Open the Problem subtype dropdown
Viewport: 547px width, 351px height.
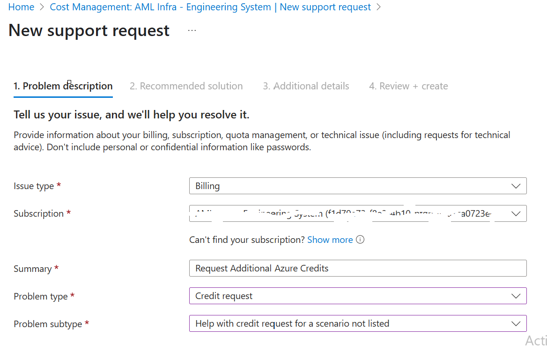[358, 323]
